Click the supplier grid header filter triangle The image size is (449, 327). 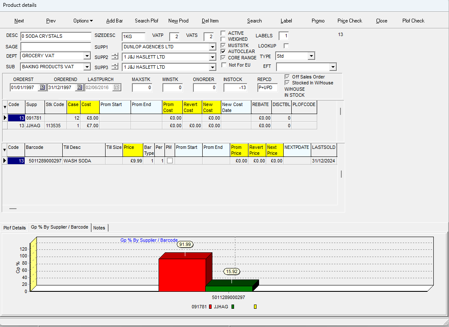pos(5,107)
